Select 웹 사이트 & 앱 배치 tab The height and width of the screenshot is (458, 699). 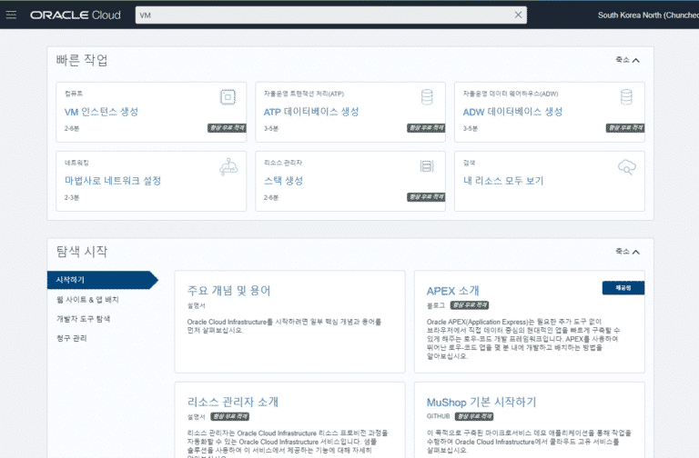pyautogui.click(x=87, y=300)
